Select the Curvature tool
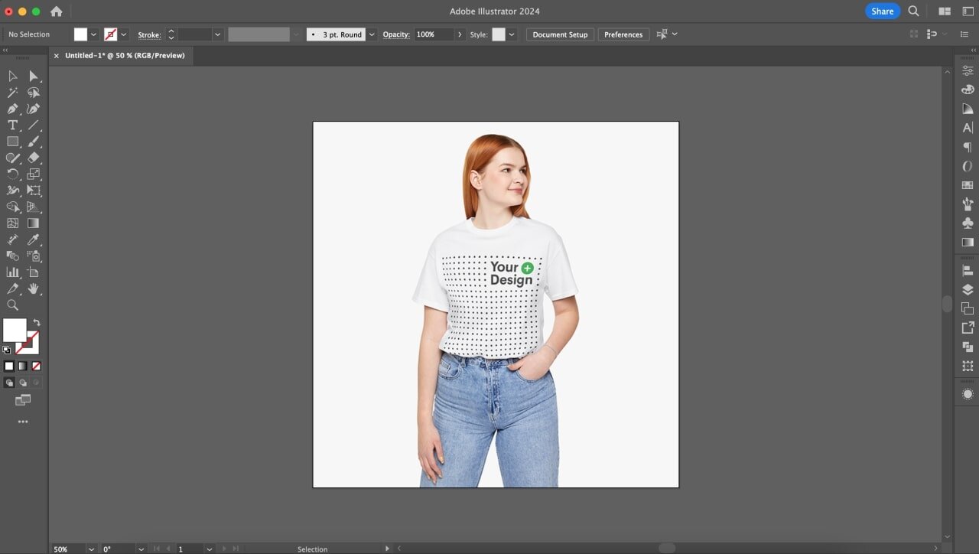Viewport: 979px width, 554px height. pos(34,109)
